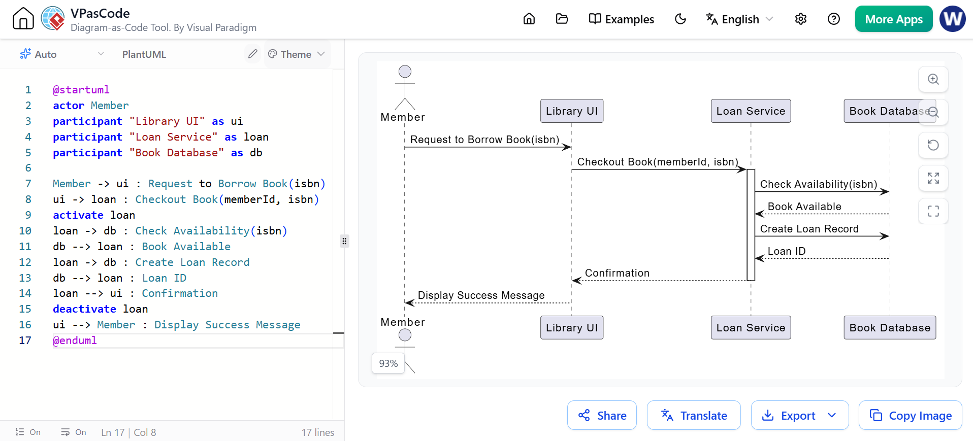
Task: Click the W user avatar
Action: 953,19
